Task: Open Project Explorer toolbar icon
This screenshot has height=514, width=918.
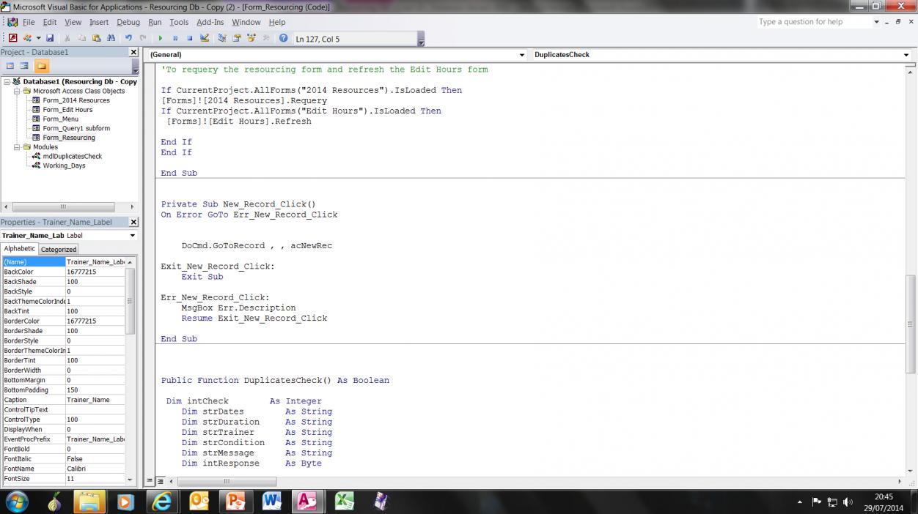Action: coord(221,38)
